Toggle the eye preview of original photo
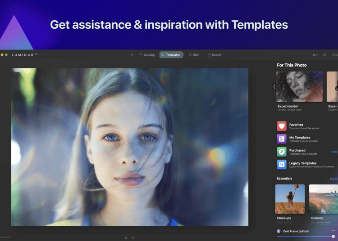This screenshot has height=241, width=338. (324, 55)
